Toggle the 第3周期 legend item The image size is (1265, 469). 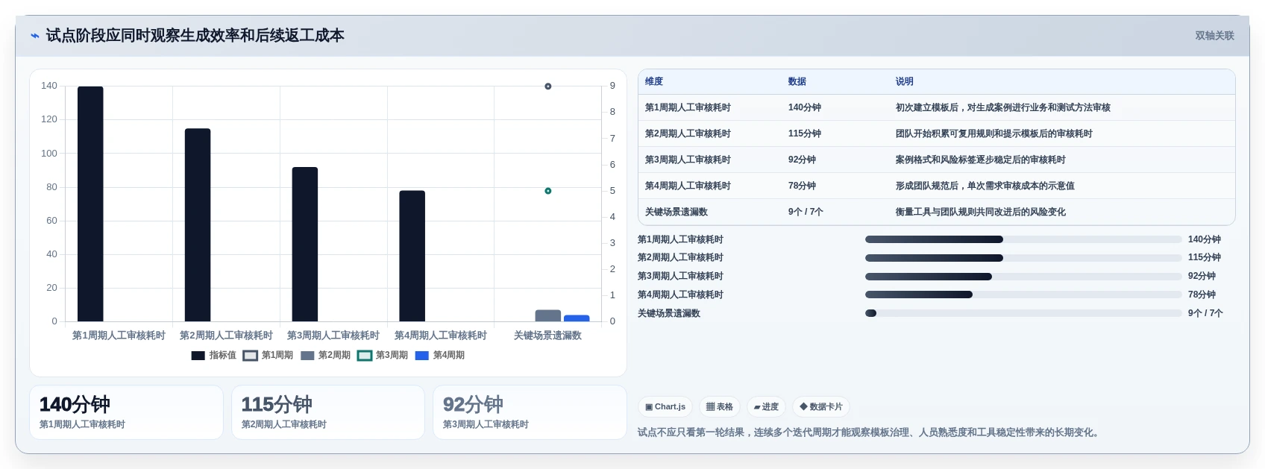click(x=383, y=356)
